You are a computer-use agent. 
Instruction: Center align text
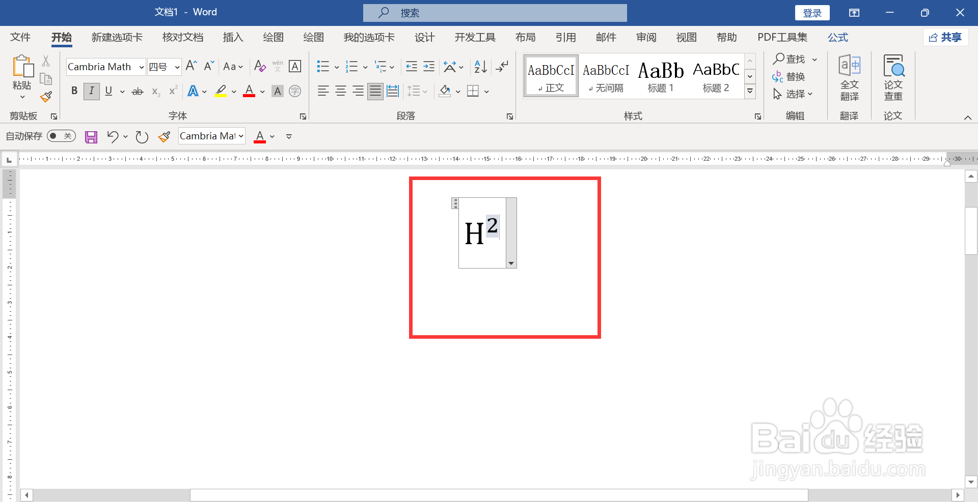coord(341,91)
